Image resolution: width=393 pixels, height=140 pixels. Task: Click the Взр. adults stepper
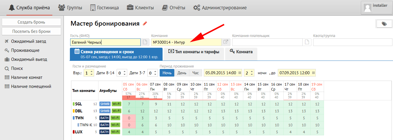(89, 73)
